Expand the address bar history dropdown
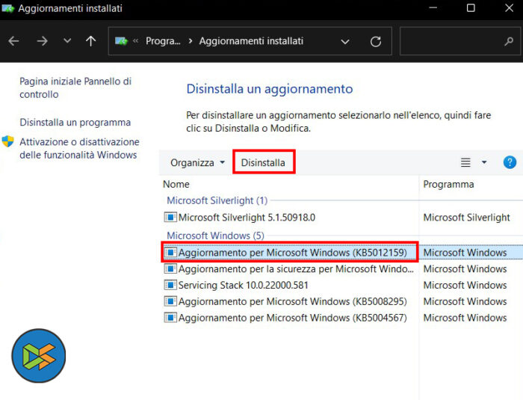This screenshot has height=400, width=523. coord(345,42)
